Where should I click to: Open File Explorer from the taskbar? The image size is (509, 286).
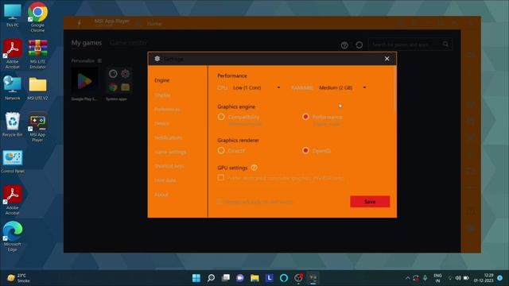[x=254, y=278]
